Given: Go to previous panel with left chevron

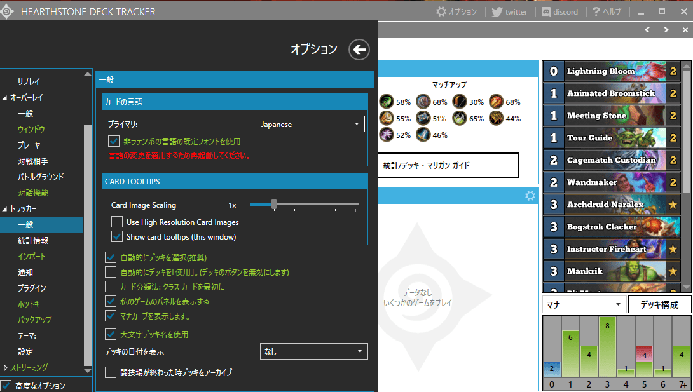Looking at the screenshot, I should click(x=647, y=30).
